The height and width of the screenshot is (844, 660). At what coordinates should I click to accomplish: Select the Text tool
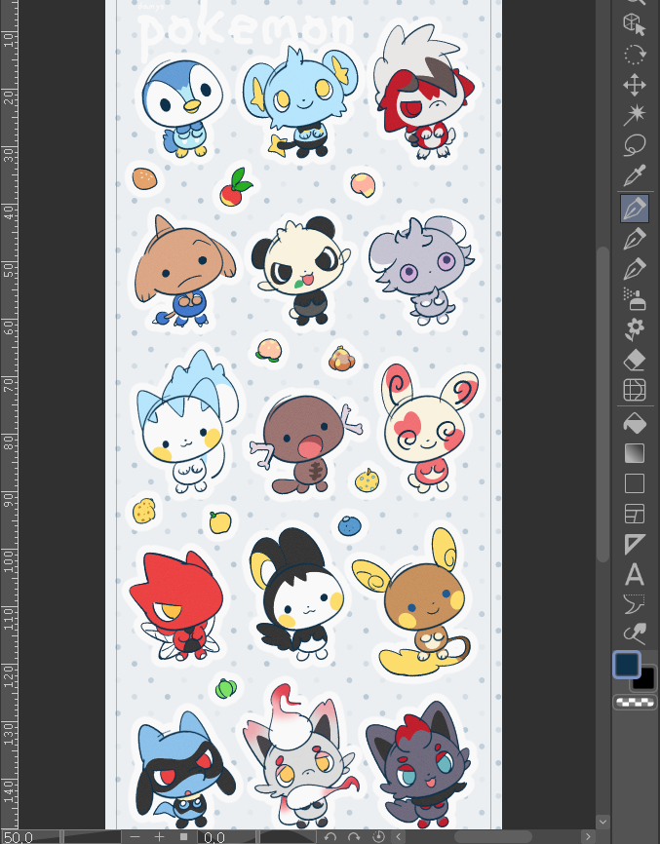635,574
